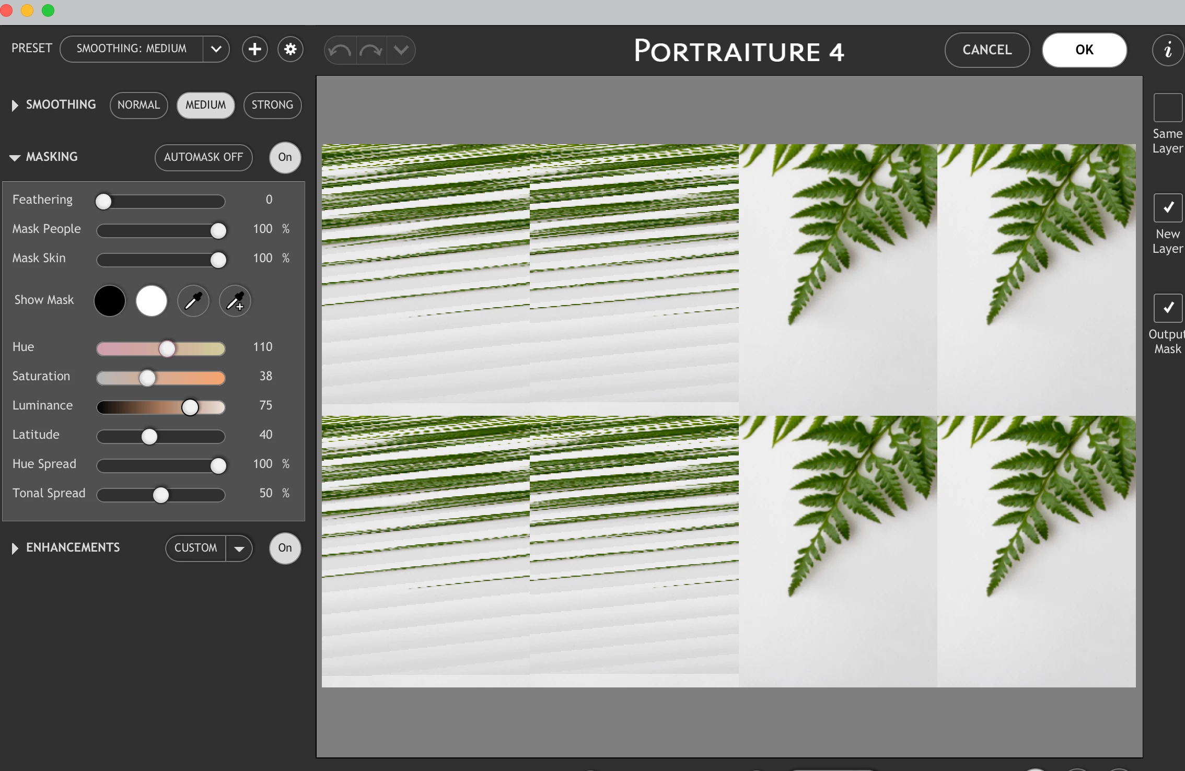
Task: Uncheck the Output Mask checkbox
Action: [x=1167, y=308]
